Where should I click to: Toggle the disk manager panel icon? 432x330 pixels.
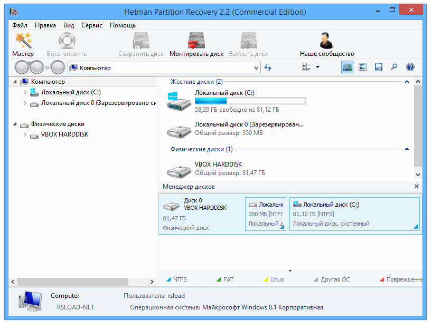347,67
